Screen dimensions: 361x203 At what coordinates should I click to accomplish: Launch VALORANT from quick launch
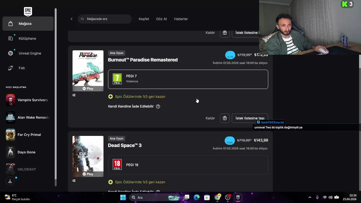click(28, 169)
